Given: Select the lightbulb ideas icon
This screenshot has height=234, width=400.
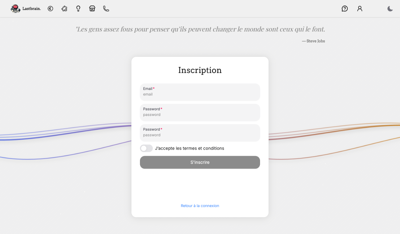Looking at the screenshot, I should click(x=78, y=8).
